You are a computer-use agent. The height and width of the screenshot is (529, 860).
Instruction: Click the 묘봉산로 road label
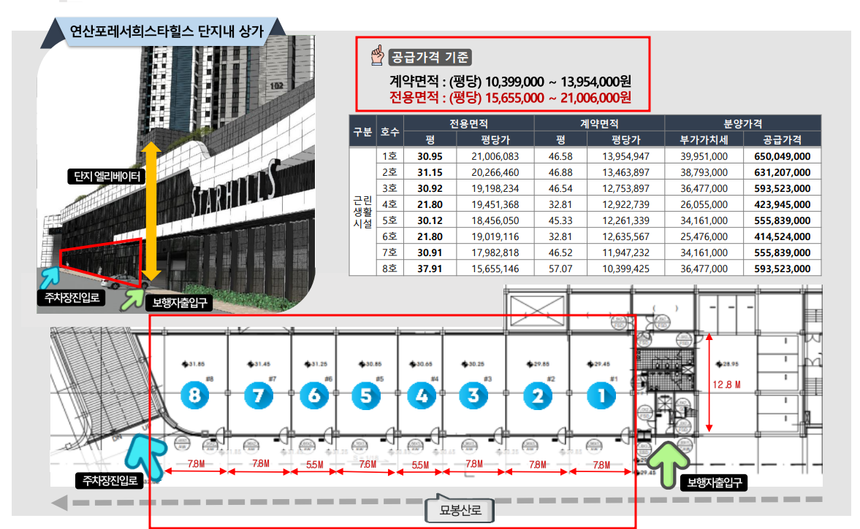pos(460,510)
